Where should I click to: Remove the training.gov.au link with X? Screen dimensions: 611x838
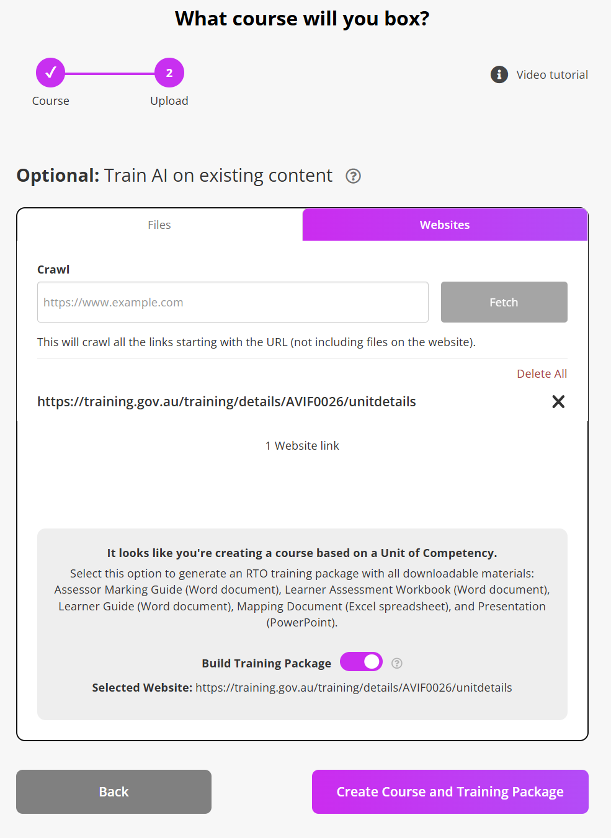click(558, 402)
